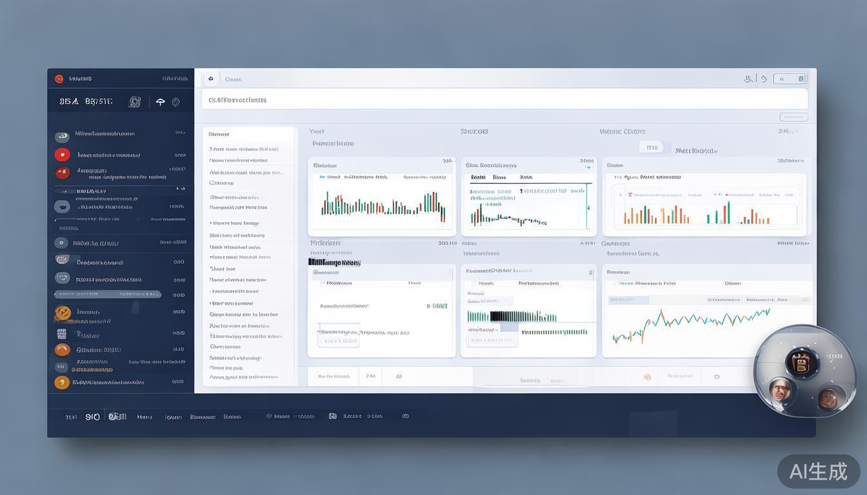Click the camera icon in bottom status bar
Screen dimensions: 867x495
[x=333, y=416]
